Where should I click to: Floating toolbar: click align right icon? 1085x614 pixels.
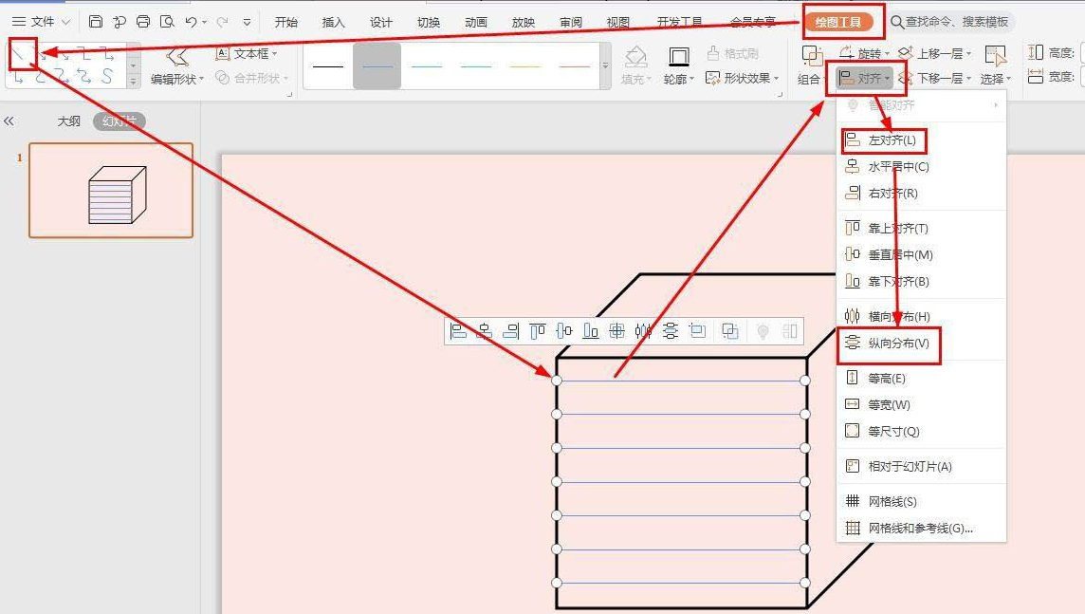(x=510, y=331)
